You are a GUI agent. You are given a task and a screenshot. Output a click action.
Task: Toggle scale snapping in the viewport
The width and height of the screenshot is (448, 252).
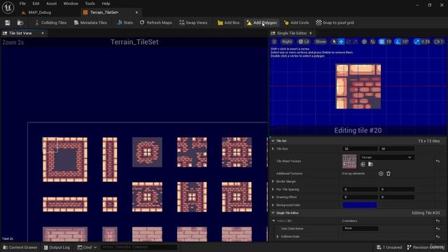point(417,42)
